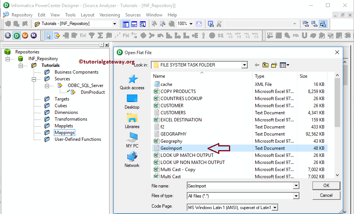
Task: Open the Tutorials folder selector dropdown
Action: tap(115, 24)
